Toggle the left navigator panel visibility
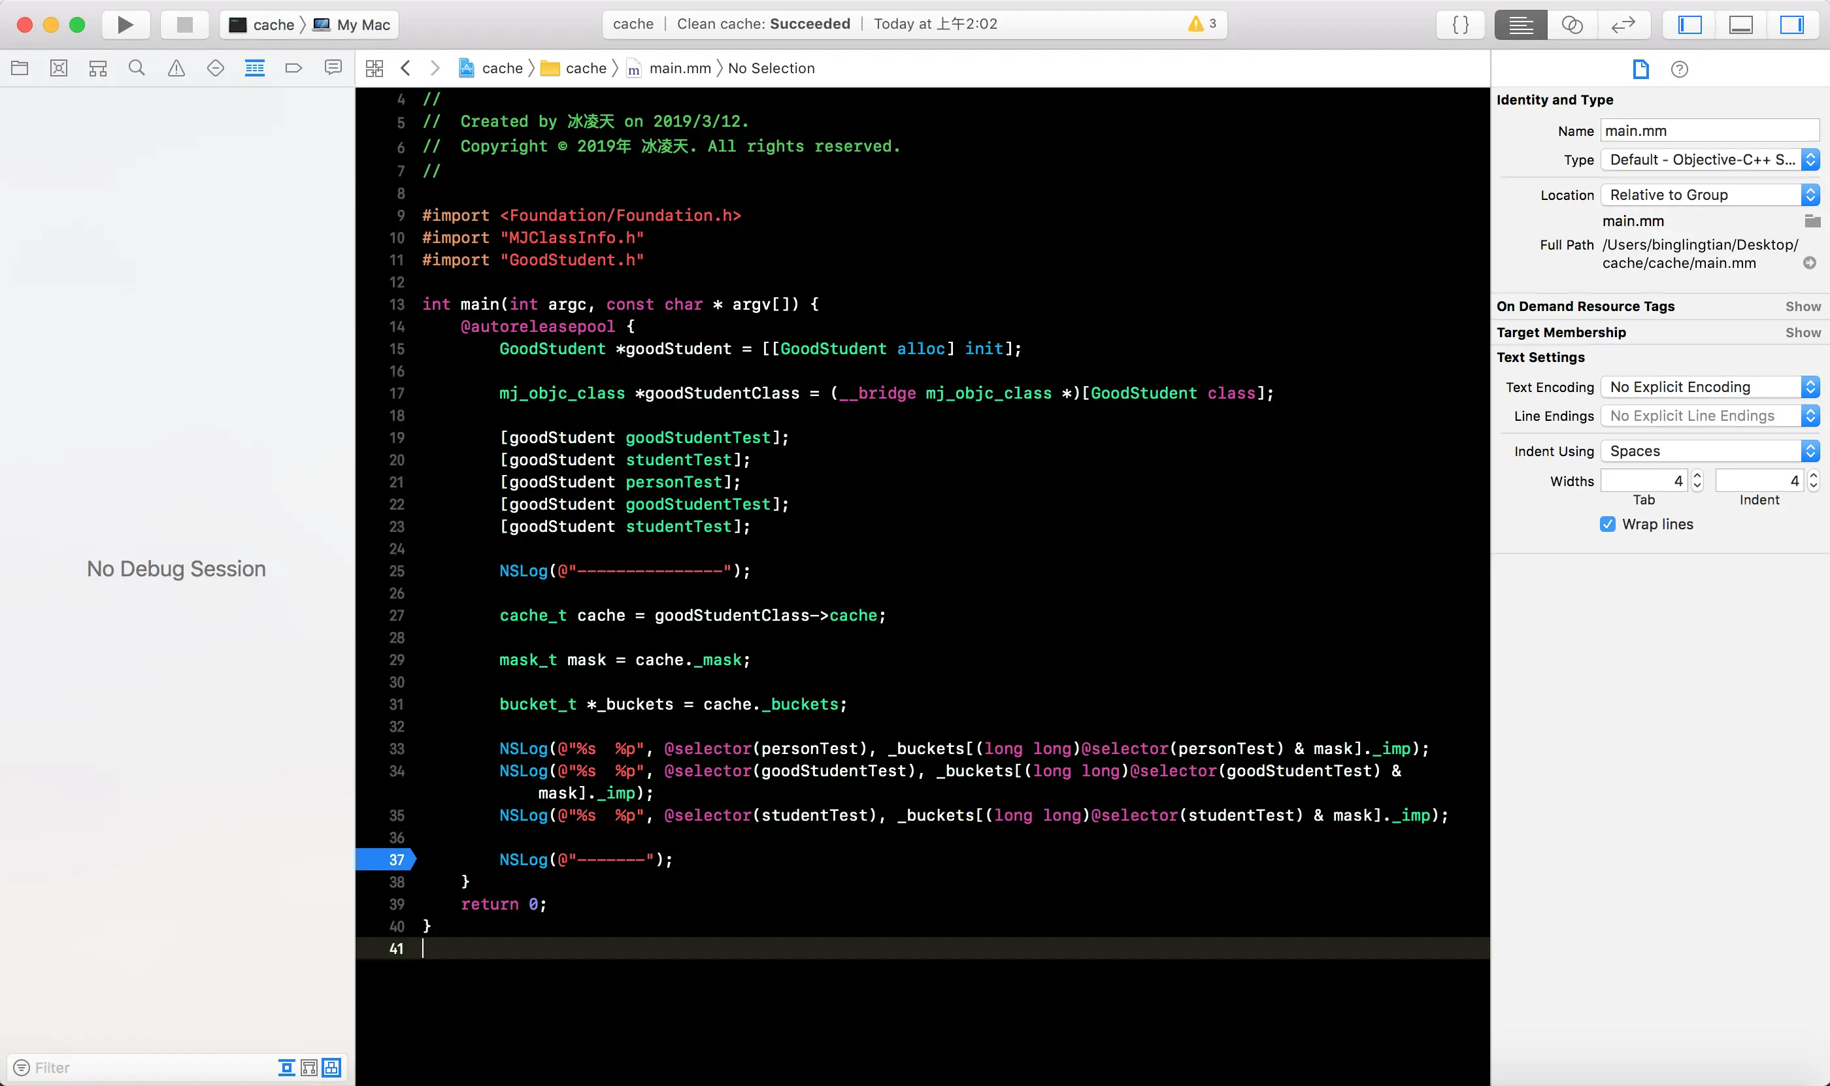Image resolution: width=1830 pixels, height=1086 pixels. tap(1689, 24)
